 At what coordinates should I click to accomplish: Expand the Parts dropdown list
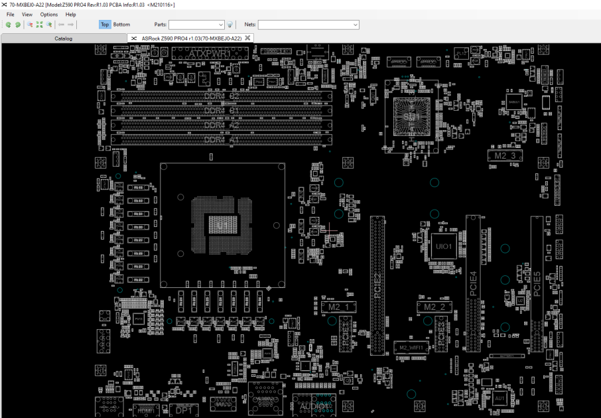[x=221, y=25]
